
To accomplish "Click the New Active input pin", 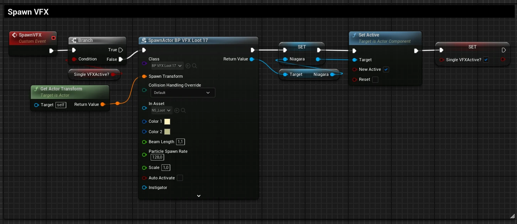I will tap(354, 70).
